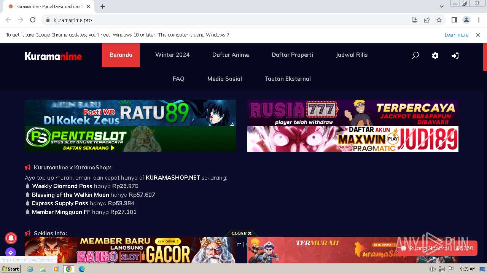Click the KuramaShop Termurah bottom banner

[353, 250]
